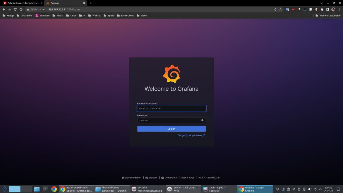
Task: Open the Bluetooth tray icon
Action: point(294,189)
